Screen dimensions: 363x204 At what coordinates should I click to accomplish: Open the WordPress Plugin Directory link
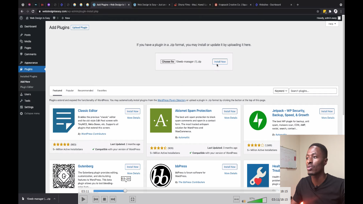(172, 100)
